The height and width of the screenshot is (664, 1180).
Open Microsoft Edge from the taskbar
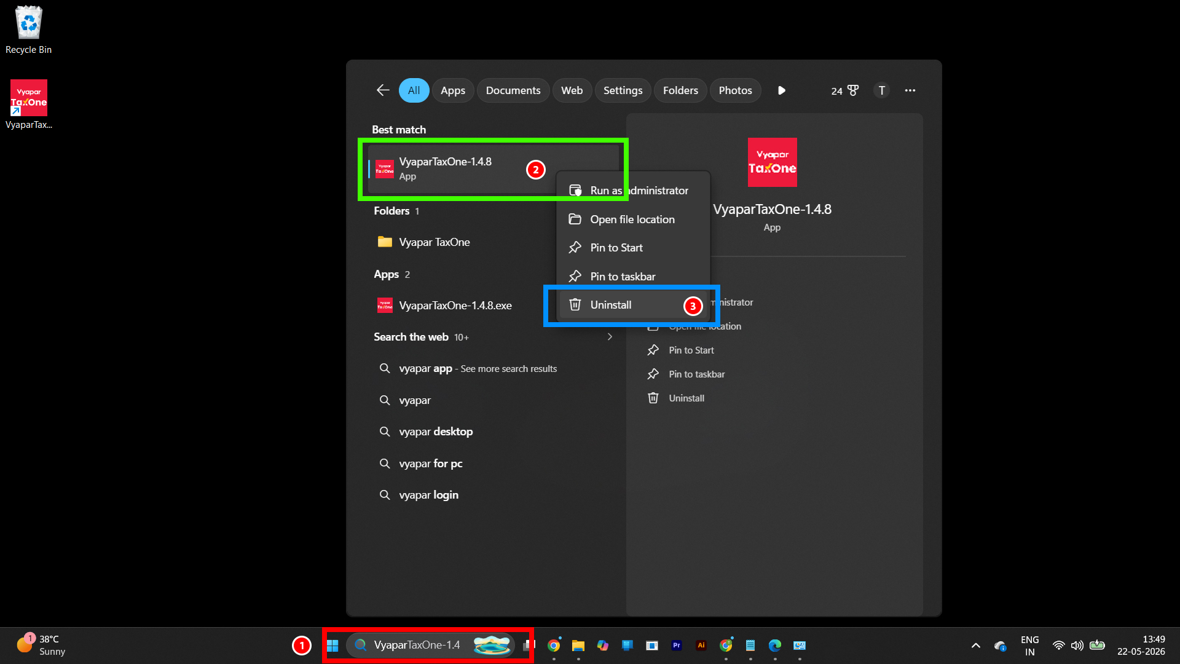(775, 646)
